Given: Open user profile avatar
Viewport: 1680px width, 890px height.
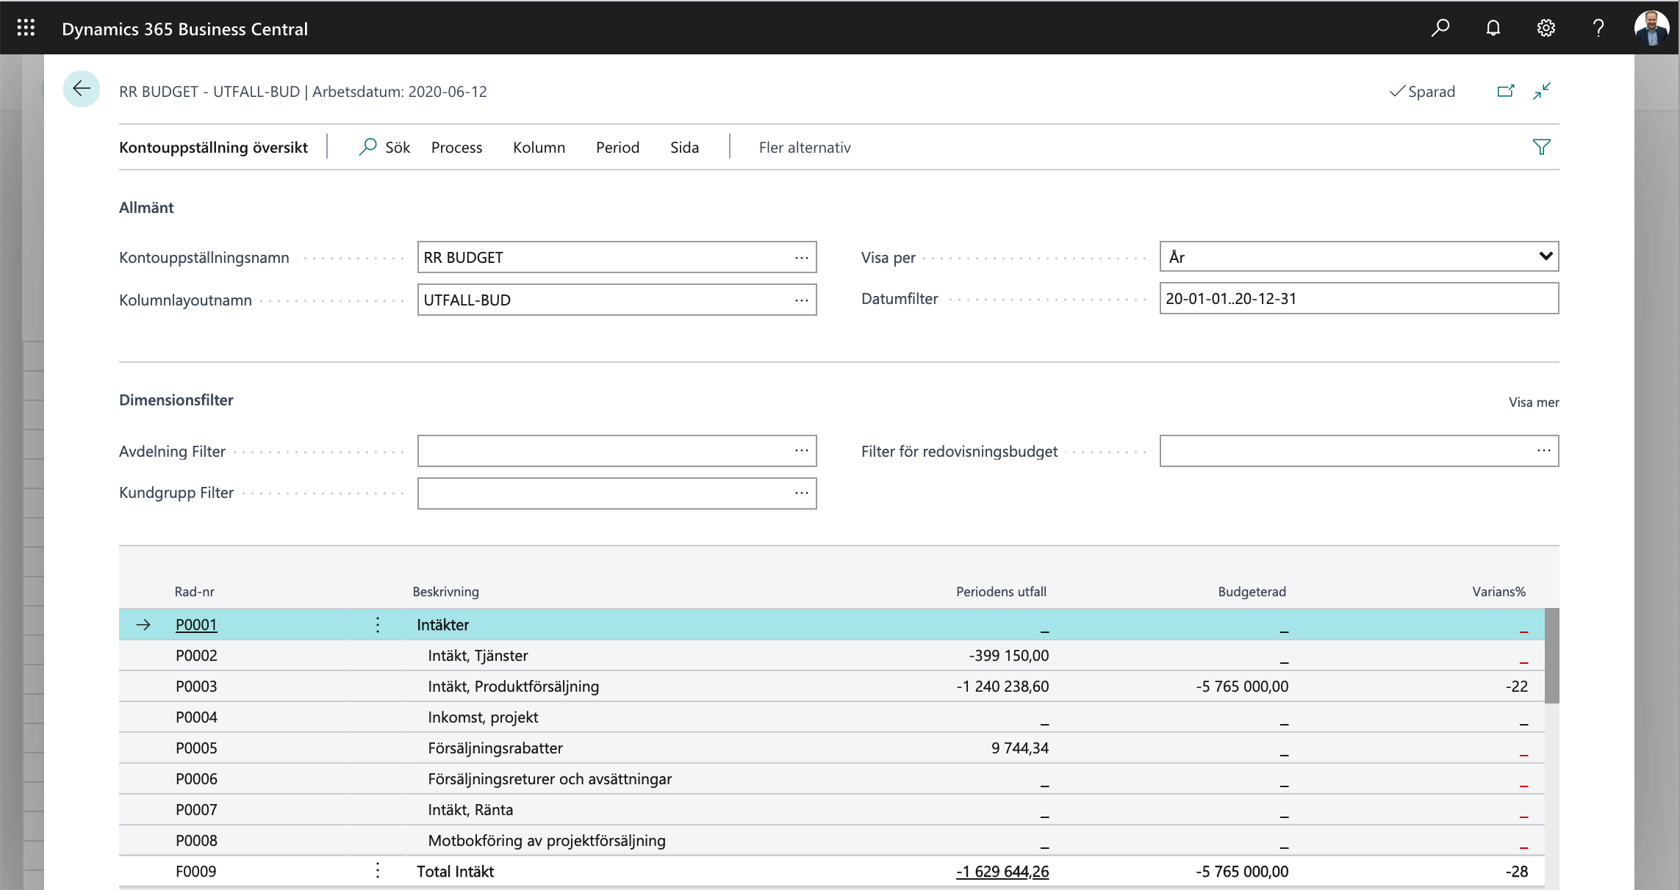Looking at the screenshot, I should 1651,28.
